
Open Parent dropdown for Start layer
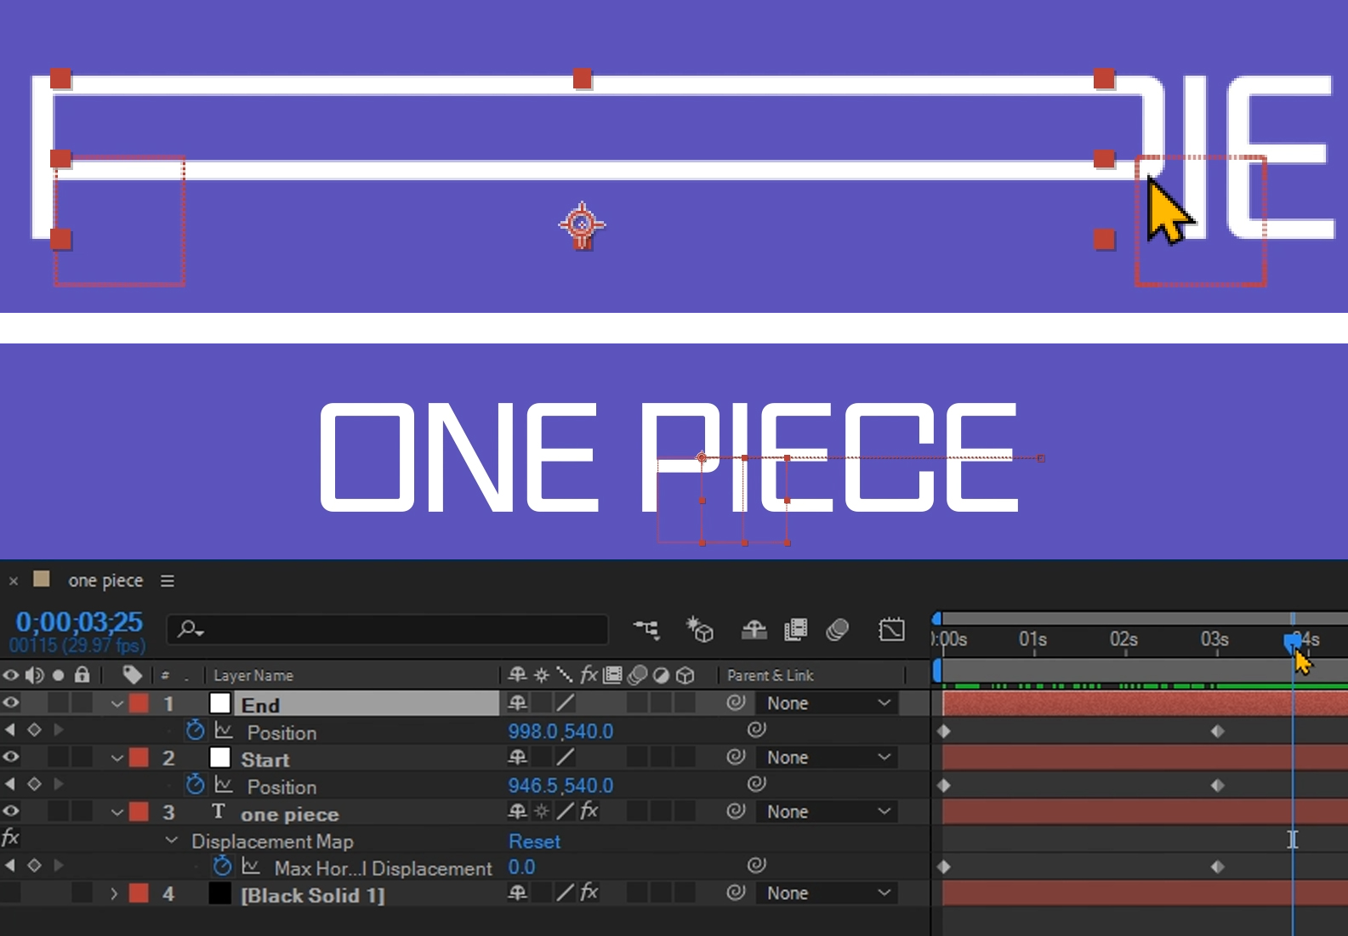(828, 757)
